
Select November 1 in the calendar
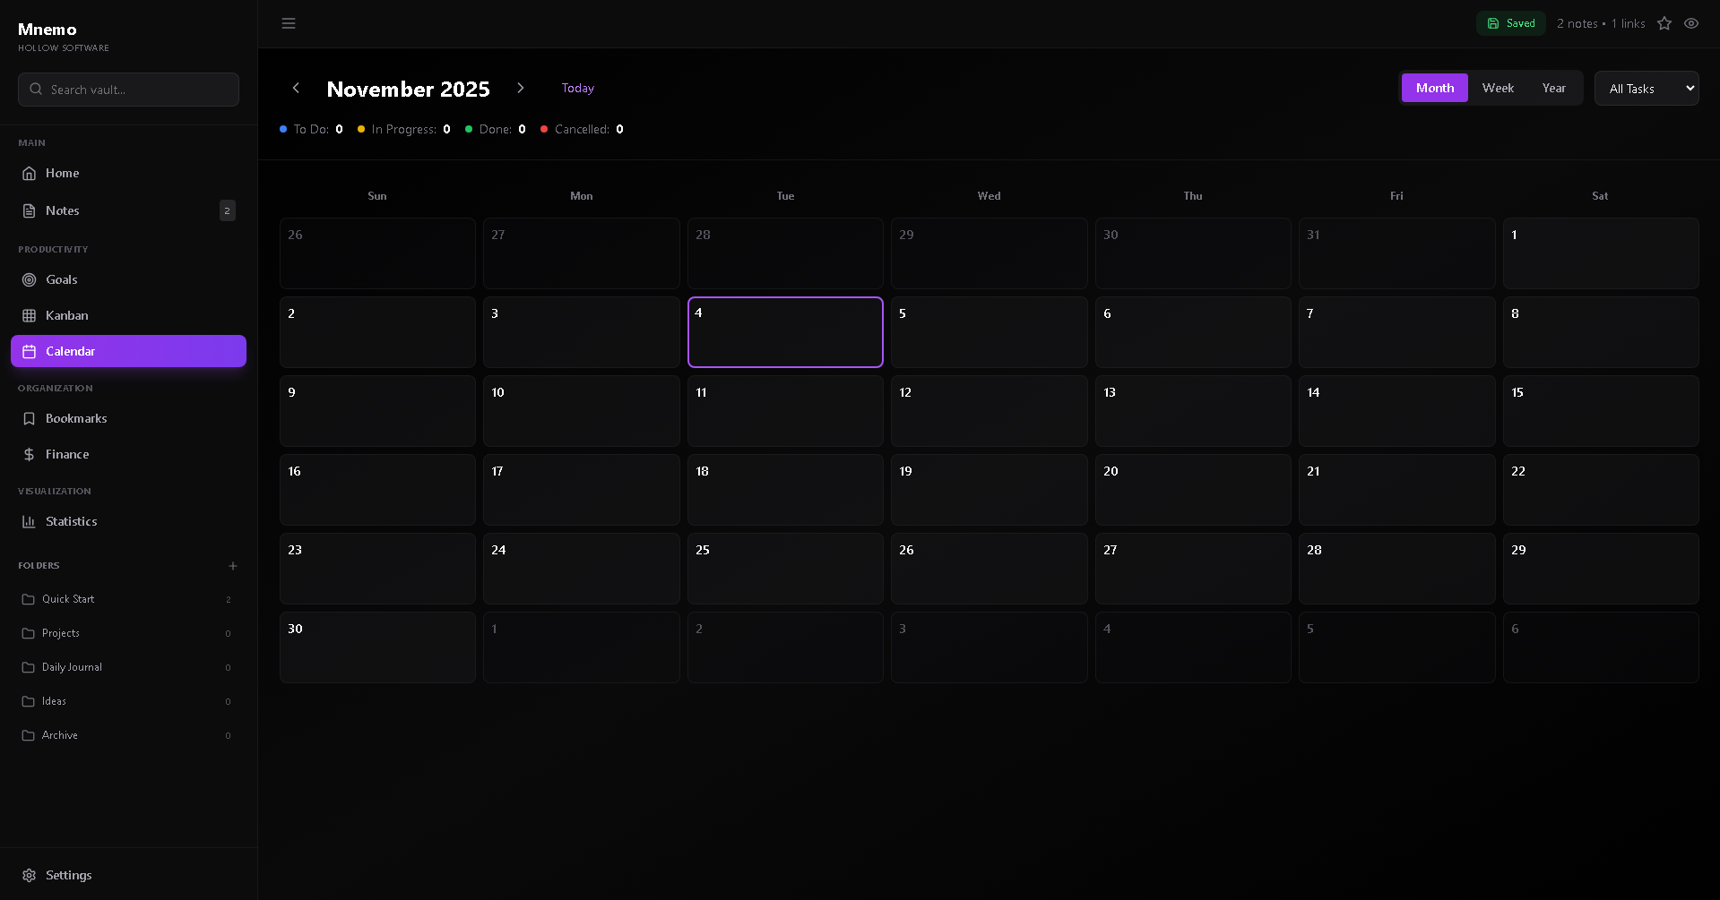pyautogui.click(x=1601, y=253)
